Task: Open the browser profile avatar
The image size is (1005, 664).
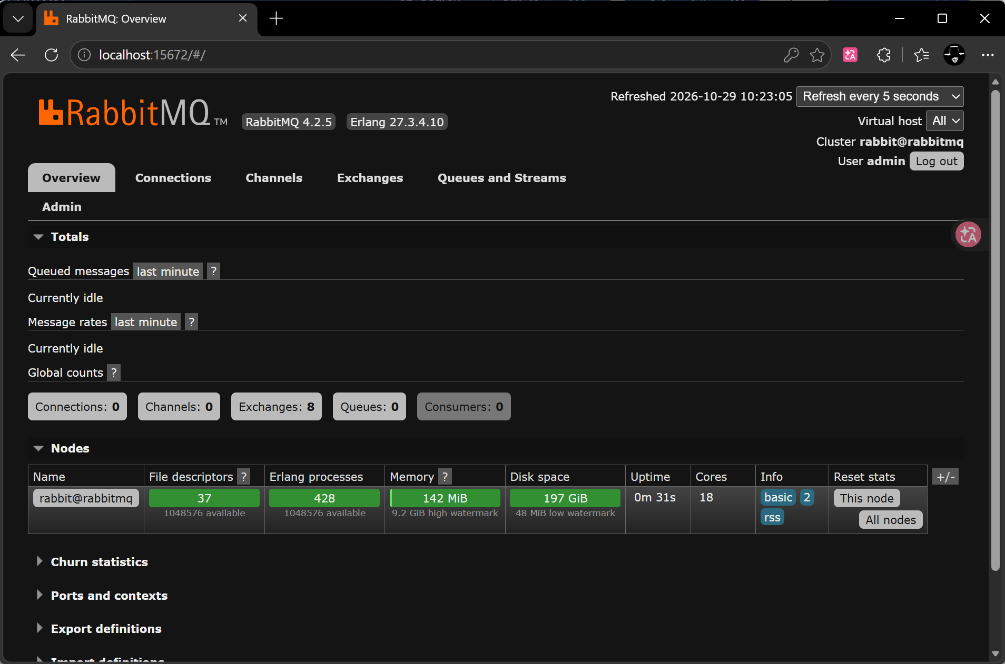Action: [x=954, y=55]
